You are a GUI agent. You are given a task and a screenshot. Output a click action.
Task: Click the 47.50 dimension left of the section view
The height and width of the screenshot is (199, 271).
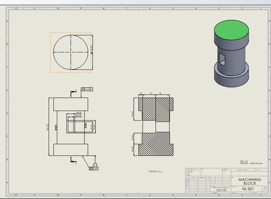pyautogui.click(x=133, y=138)
